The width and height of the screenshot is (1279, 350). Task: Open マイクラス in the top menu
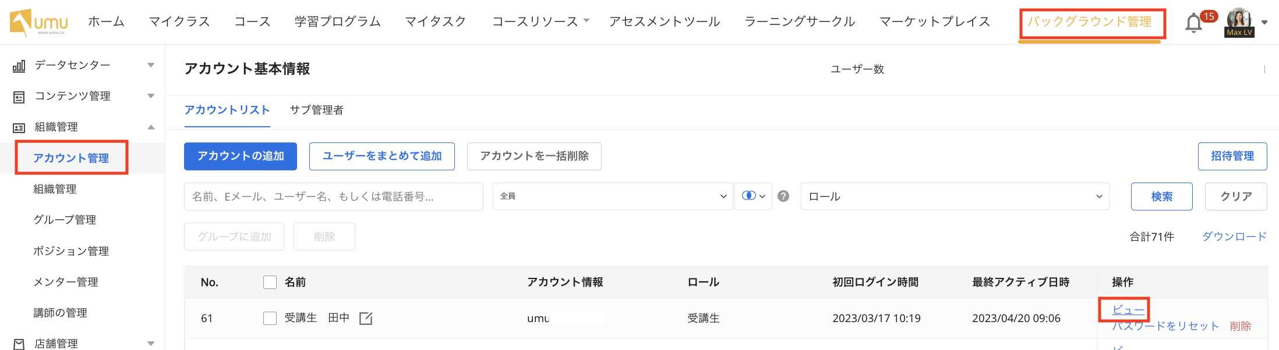click(179, 22)
